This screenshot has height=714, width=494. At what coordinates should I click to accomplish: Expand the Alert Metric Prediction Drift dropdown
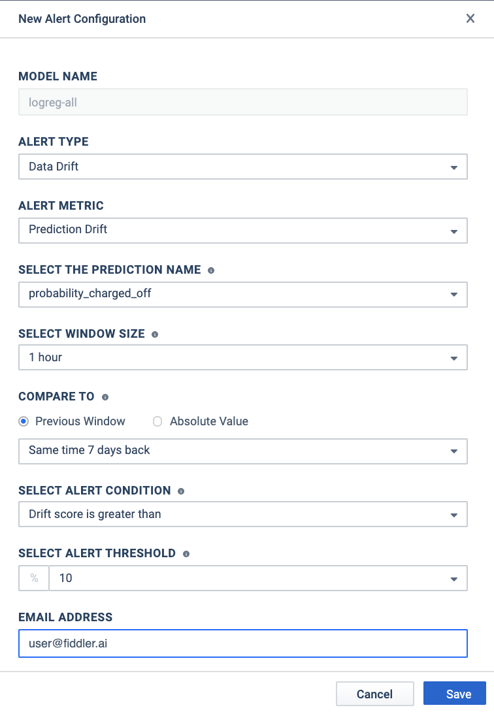(x=242, y=231)
